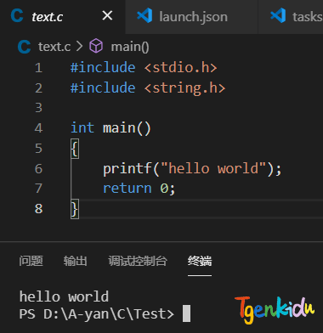The height and width of the screenshot is (333, 323).
Task: Click the breadcrumb chevron separator after text.c
Action: (x=79, y=47)
